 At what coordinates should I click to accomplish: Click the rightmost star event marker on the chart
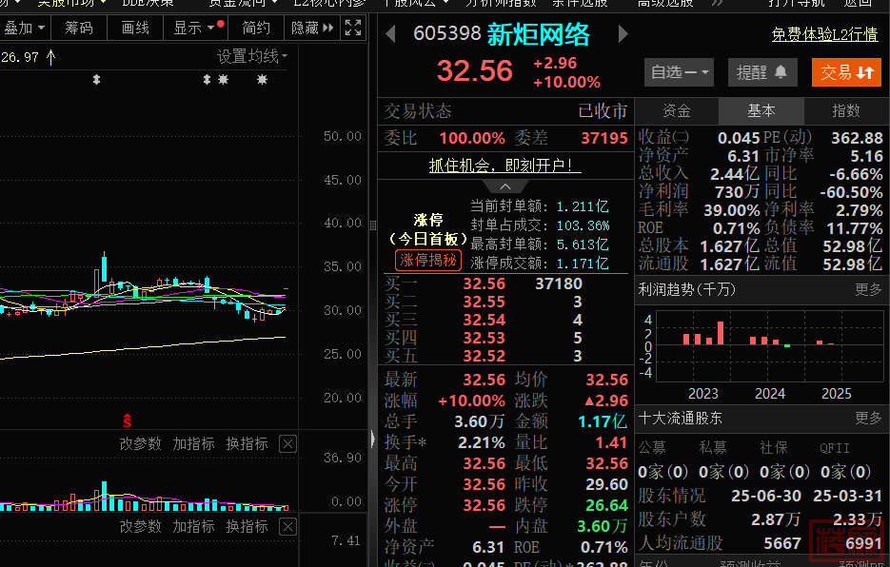(262, 80)
